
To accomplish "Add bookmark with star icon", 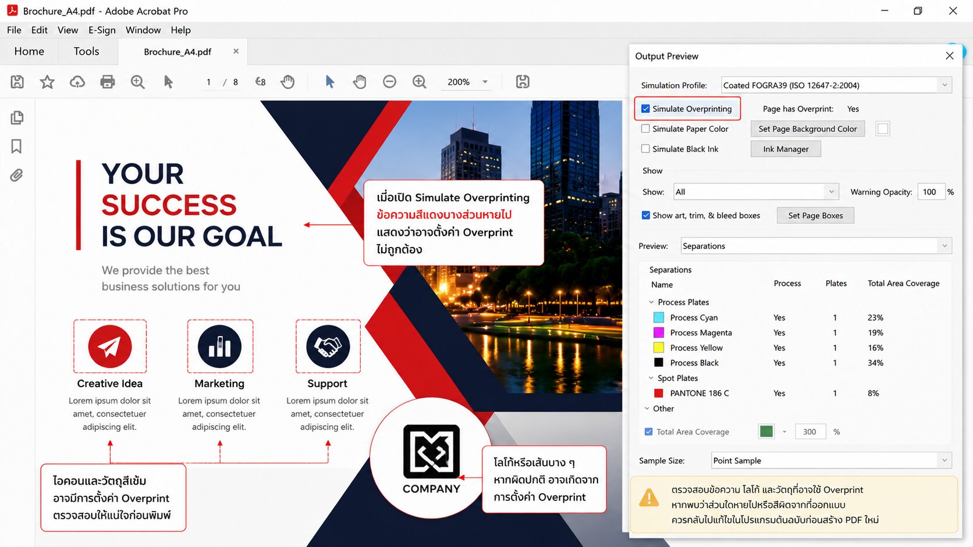I will [x=47, y=82].
